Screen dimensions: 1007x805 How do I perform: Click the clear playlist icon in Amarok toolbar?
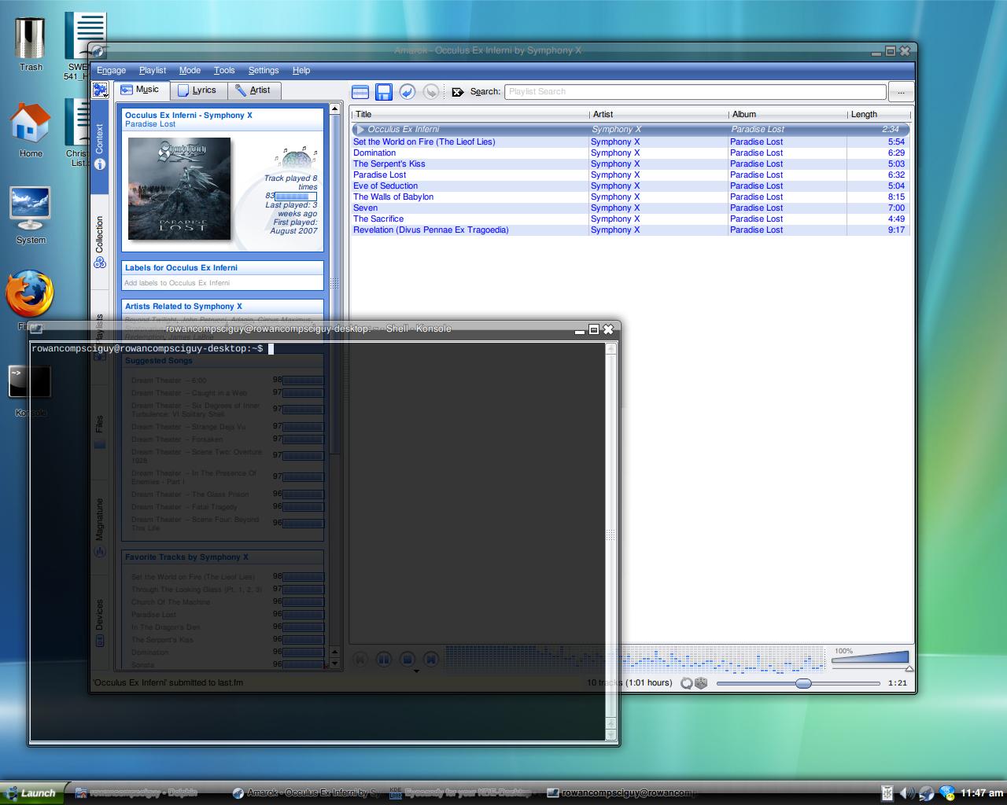360,92
